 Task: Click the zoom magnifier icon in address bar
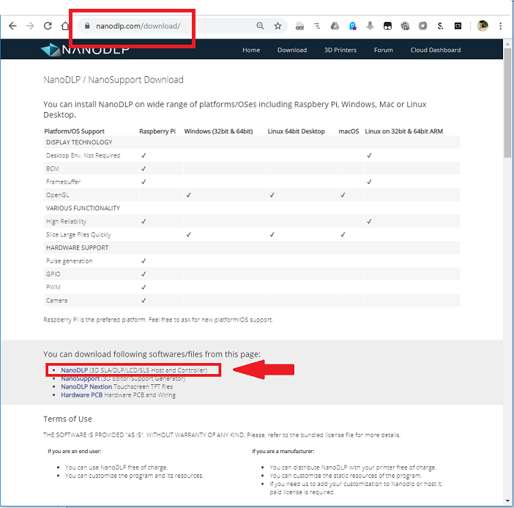pyautogui.click(x=260, y=26)
